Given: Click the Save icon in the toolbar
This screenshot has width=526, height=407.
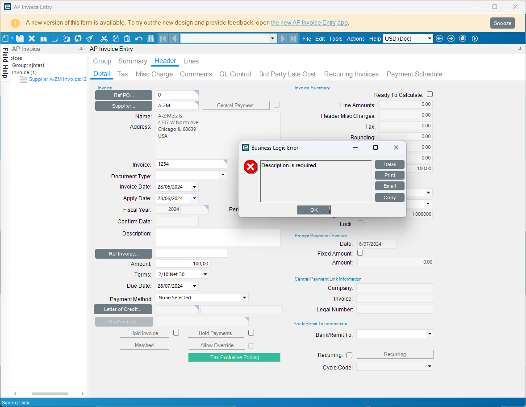Looking at the screenshot, I should tap(20, 38).
